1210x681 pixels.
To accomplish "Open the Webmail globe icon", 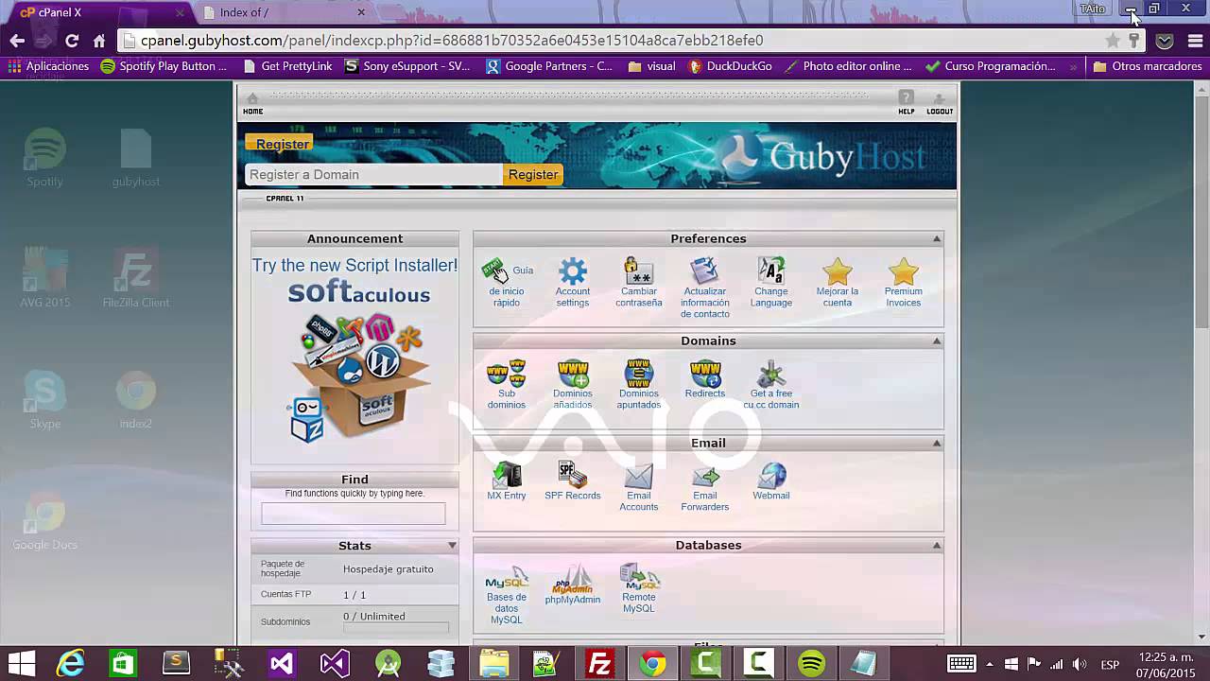I will coord(771,476).
